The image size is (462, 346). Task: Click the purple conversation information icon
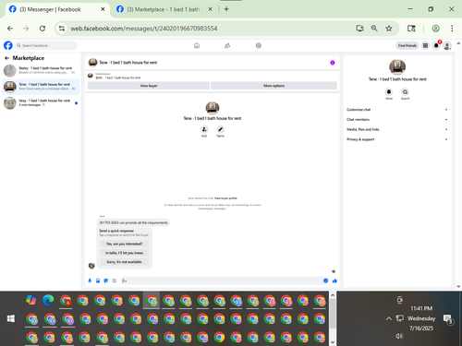(x=333, y=63)
